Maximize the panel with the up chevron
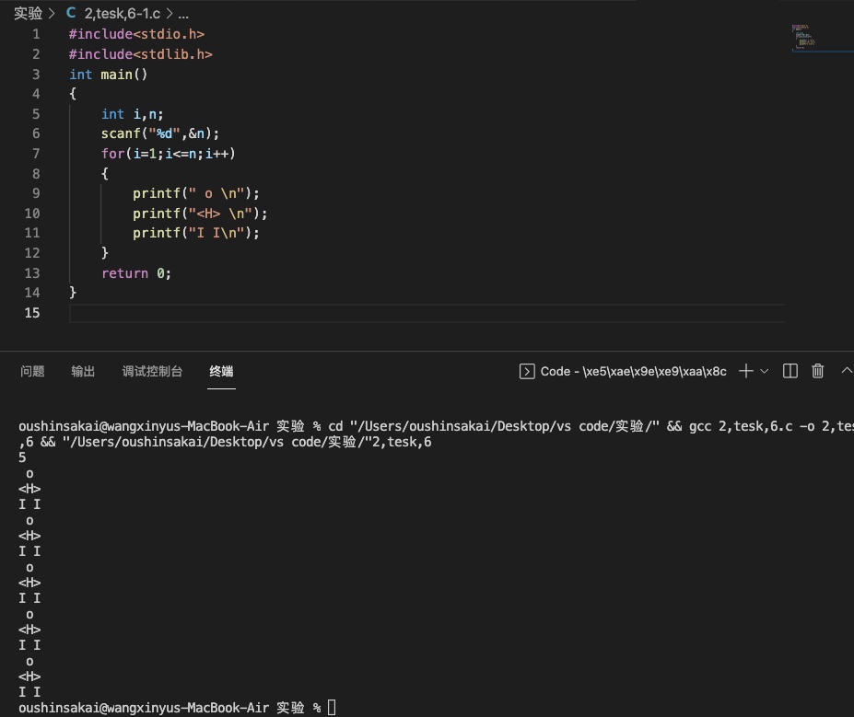 click(x=847, y=371)
